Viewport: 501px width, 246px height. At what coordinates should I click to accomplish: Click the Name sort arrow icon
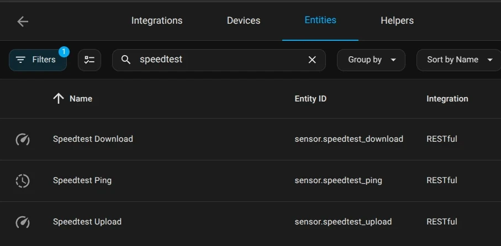point(59,99)
